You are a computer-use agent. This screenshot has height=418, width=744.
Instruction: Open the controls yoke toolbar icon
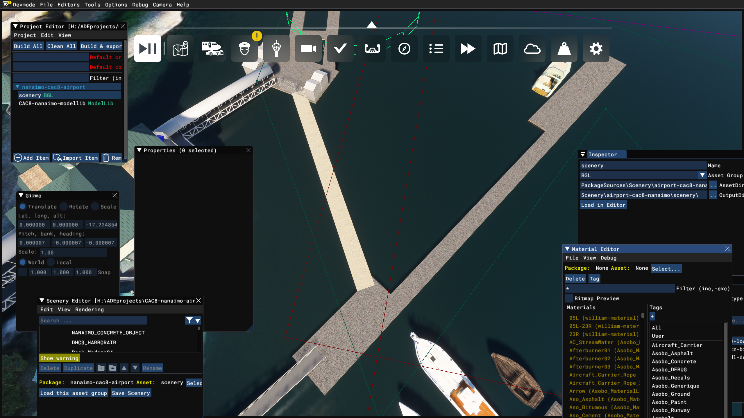[x=372, y=48]
